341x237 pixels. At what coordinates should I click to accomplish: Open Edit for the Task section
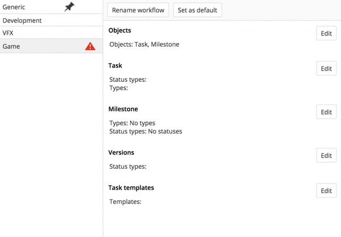coord(326,69)
